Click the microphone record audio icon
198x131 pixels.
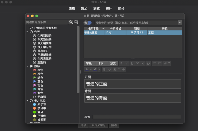coord(110,69)
